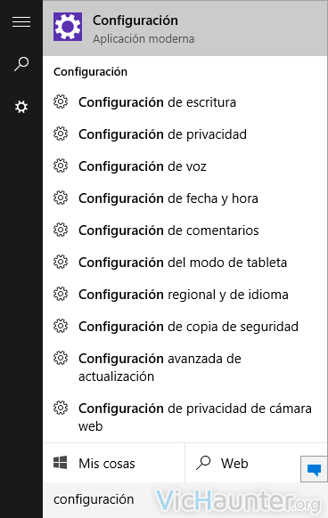Click the blue feedback chat bubble icon

point(314,469)
